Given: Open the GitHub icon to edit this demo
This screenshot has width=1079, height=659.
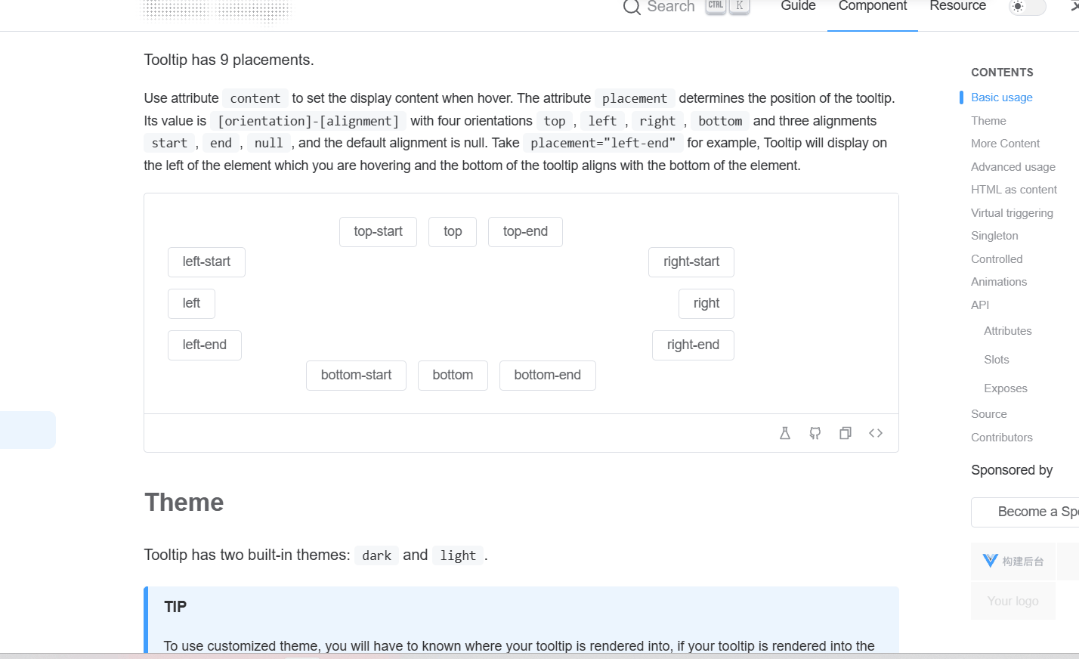Looking at the screenshot, I should coord(815,432).
